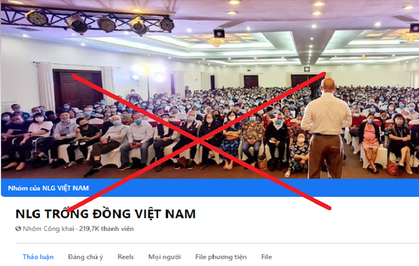Switch to the Đáng chú ý tab
The image size is (419, 266).
tap(86, 257)
